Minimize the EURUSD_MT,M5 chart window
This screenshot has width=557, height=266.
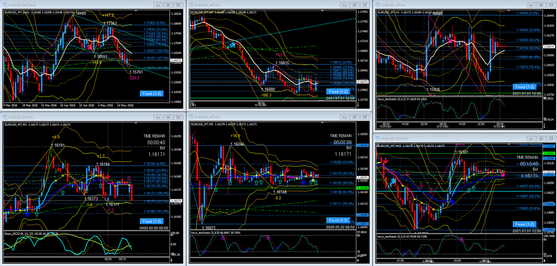coord(345,116)
